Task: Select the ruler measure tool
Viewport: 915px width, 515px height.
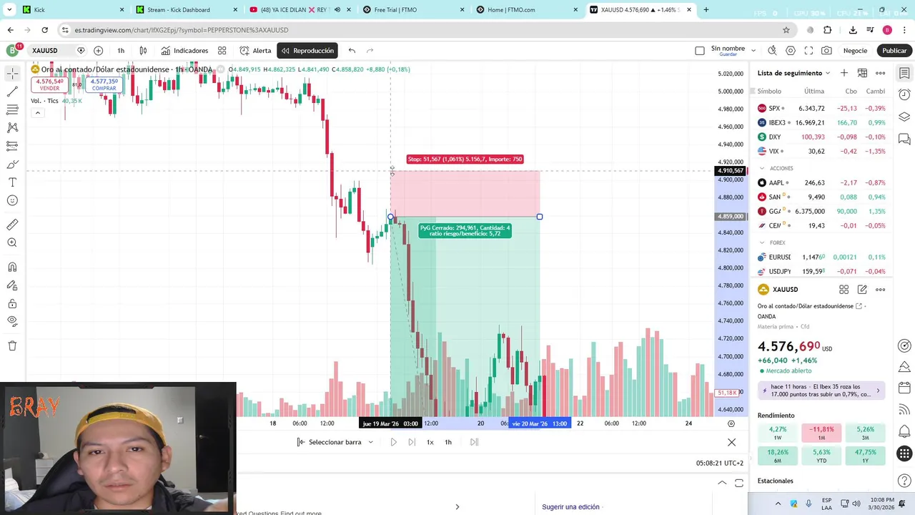Action: click(x=12, y=225)
